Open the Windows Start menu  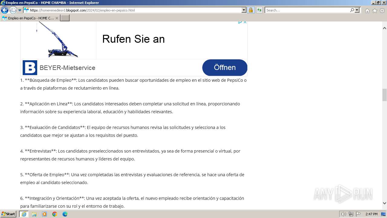coord(8,214)
